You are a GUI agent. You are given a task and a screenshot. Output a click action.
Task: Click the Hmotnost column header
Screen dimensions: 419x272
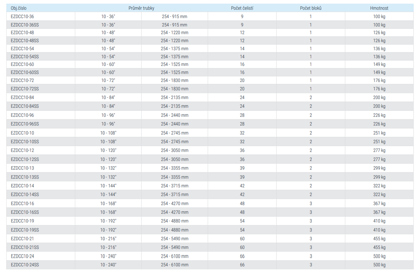click(379, 8)
